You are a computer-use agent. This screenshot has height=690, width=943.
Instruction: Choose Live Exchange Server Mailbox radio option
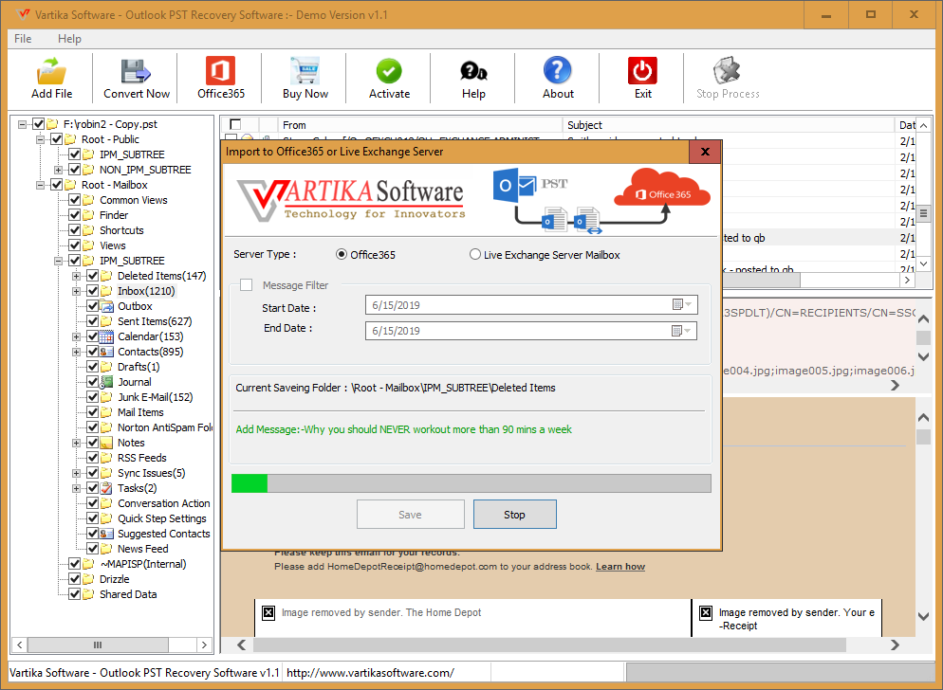(475, 254)
